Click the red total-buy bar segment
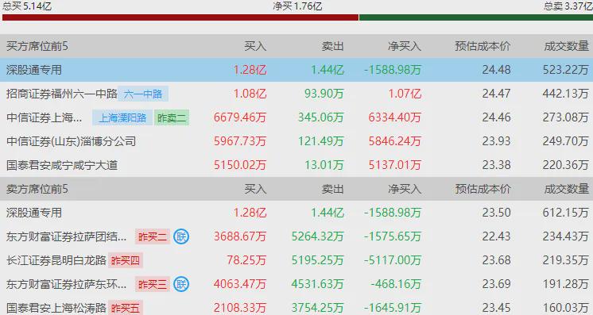The width and height of the screenshot is (593, 315). click(x=180, y=17)
